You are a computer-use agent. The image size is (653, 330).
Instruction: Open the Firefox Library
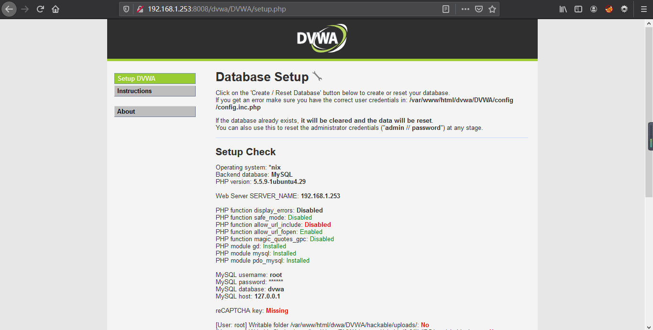click(563, 9)
